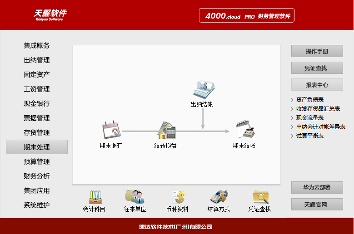Image resolution: width=354 pixels, height=234 pixels.
Task: Open the 凭证查找 magnifier folder icon
Action: pyautogui.click(x=260, y=197)
